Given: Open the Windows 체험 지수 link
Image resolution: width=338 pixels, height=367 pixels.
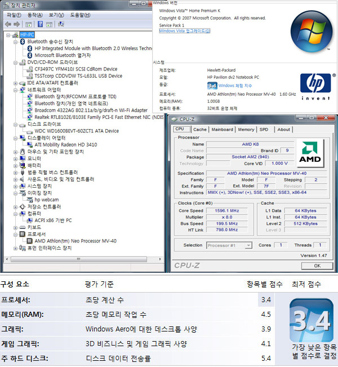Looking at the screenshot, I should [x=235, y=86].
